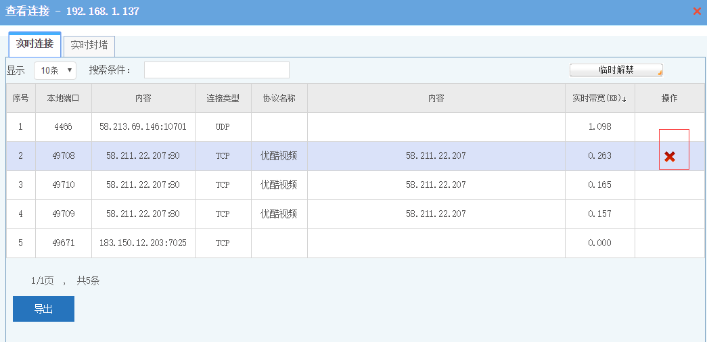The image size is (707, 342).
Task: Select the 实时连接 tab
Action: click(x=35, y=44)
